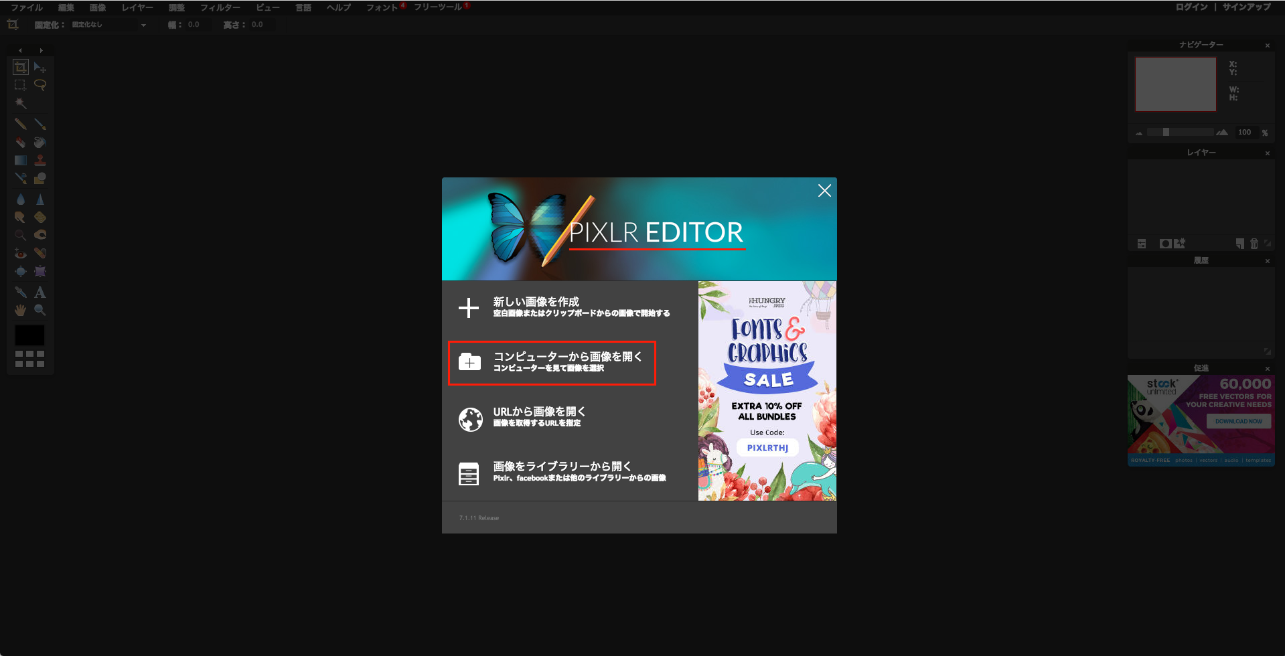Expand toolbox with right arrow
This screenshot has width=1285, height=656.
coord(41,50)
